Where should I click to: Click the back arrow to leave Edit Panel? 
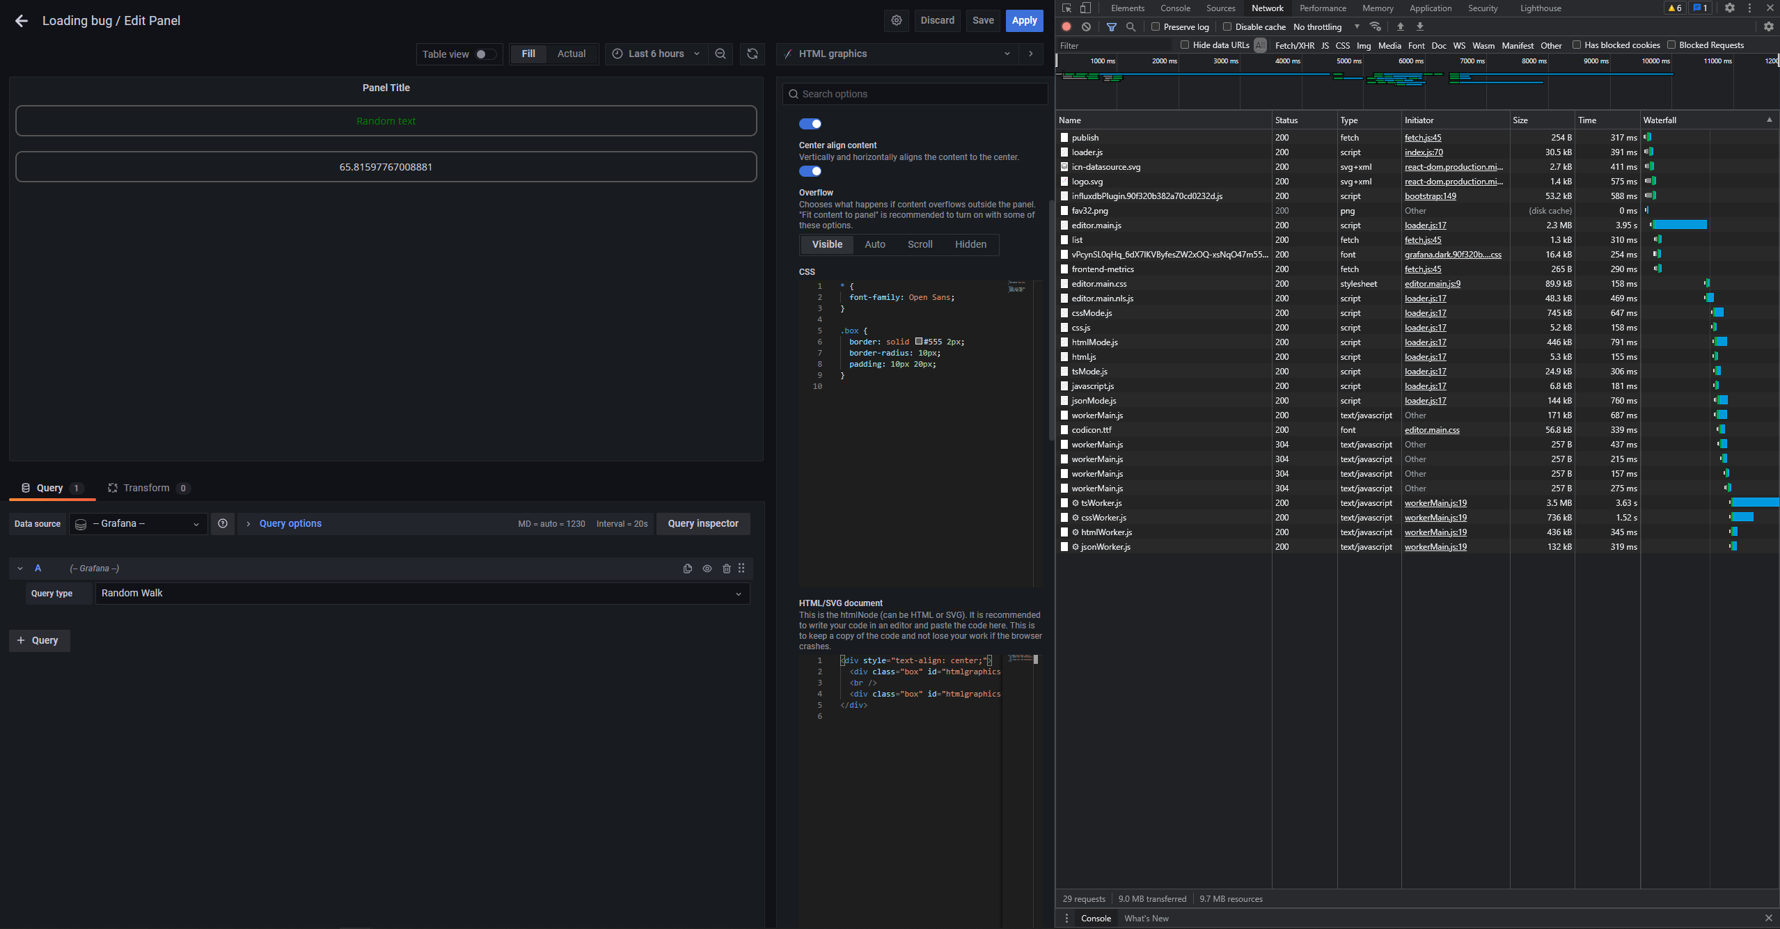point(22,21)
